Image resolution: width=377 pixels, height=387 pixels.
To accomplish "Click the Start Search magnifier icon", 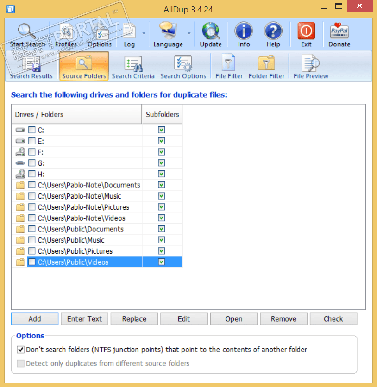I will point(27,31).
